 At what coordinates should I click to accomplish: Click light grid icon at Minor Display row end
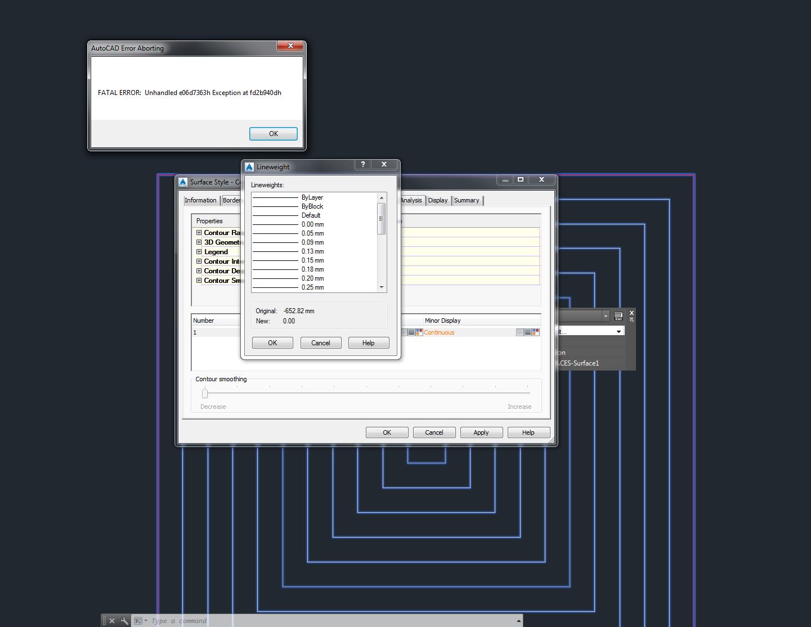(520, 332)
